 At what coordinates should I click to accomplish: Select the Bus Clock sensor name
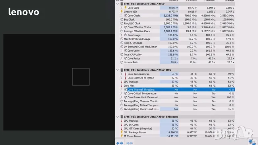click(129, 19)
